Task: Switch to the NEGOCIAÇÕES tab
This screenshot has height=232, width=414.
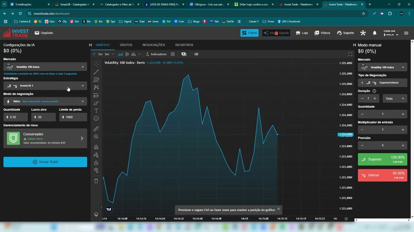Action: click(154, 45)
